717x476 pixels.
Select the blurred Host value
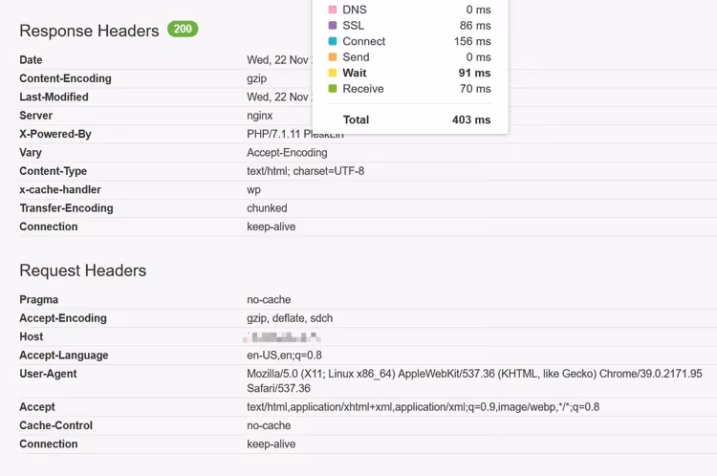coord(282,337)
